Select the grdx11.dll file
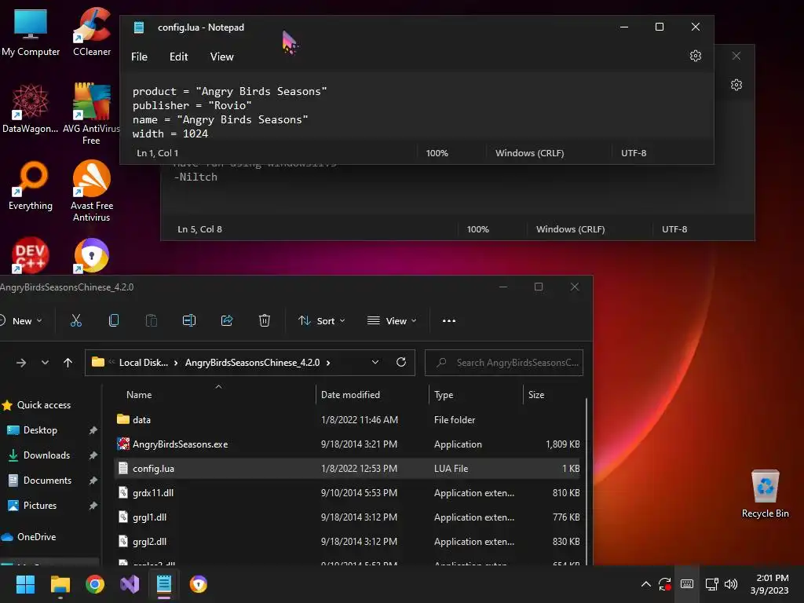The image size is (804, 603). [x=347, y=493]
